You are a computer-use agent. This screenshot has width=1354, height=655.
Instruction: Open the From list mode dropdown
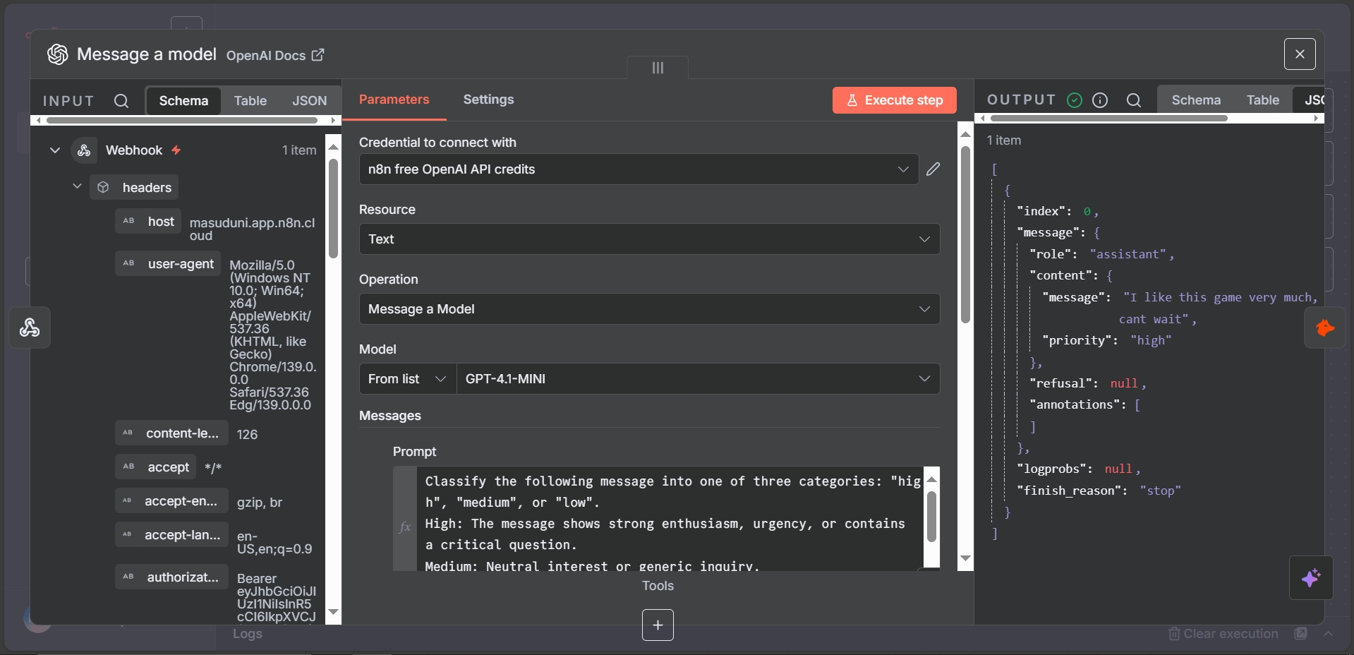(x=407, y=379)
